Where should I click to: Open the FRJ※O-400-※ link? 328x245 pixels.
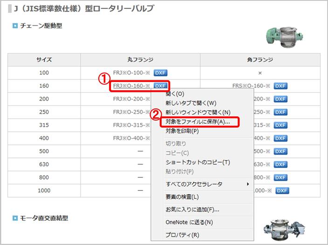[131, 138]
